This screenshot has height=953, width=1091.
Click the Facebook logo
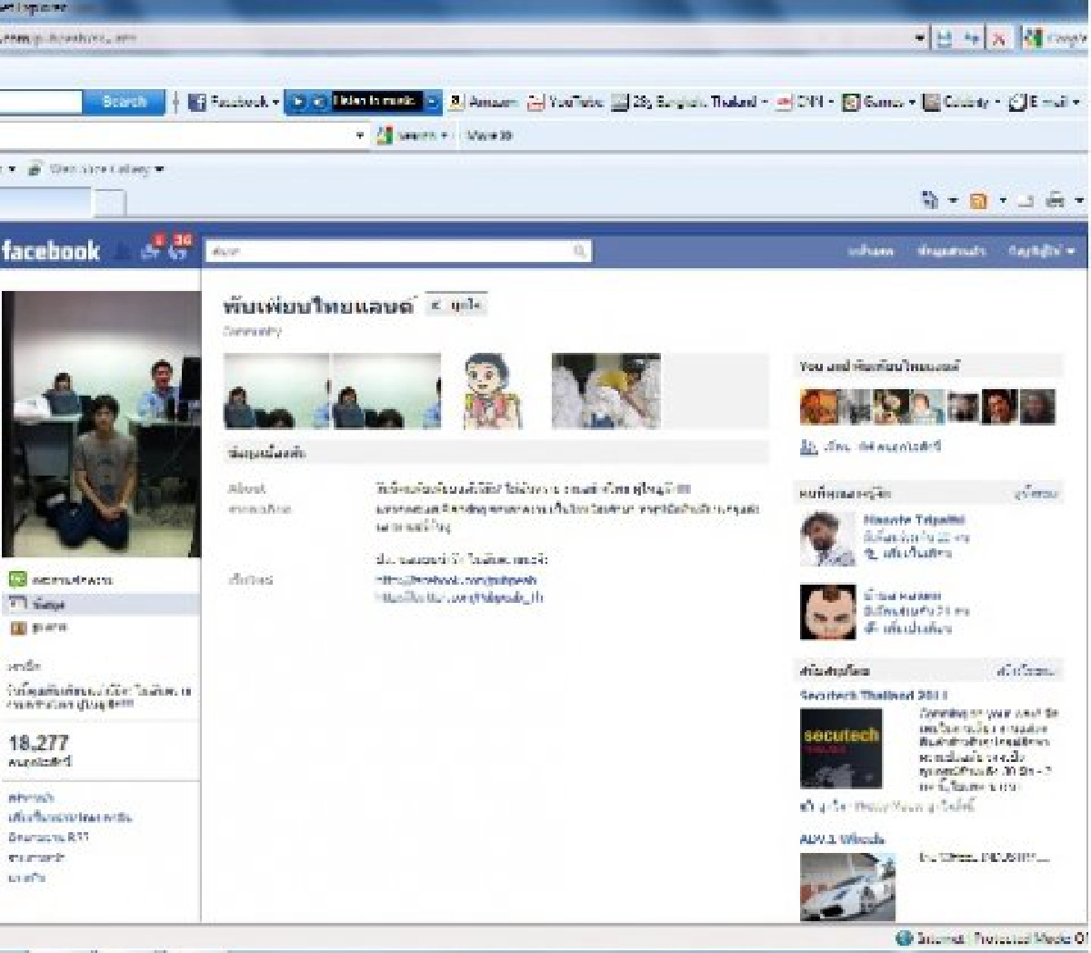[50, 251]
